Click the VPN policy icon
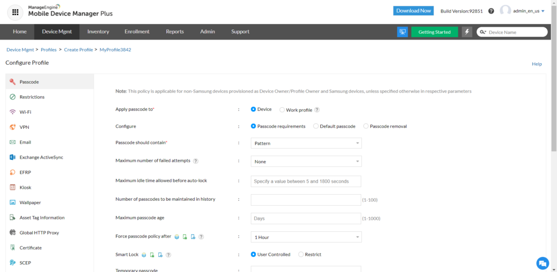 (x=12, y=127)
